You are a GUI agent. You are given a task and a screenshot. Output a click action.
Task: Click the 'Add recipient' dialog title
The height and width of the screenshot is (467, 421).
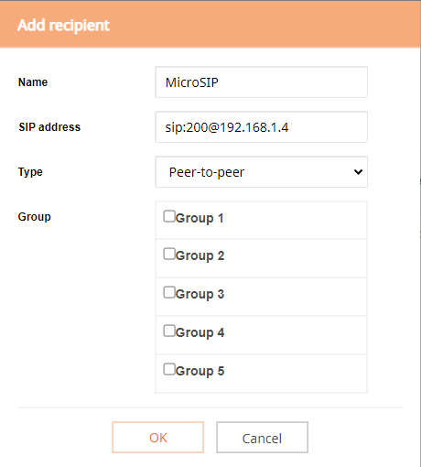[x=63, y=25]
